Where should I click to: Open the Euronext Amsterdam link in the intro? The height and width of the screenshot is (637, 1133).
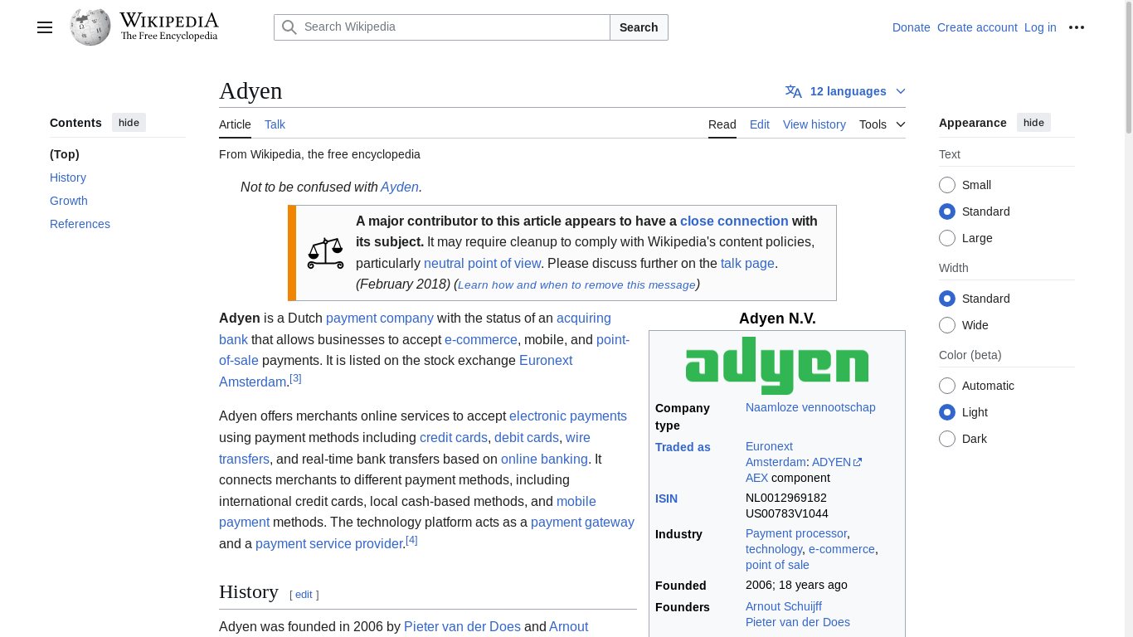(546, 361)
